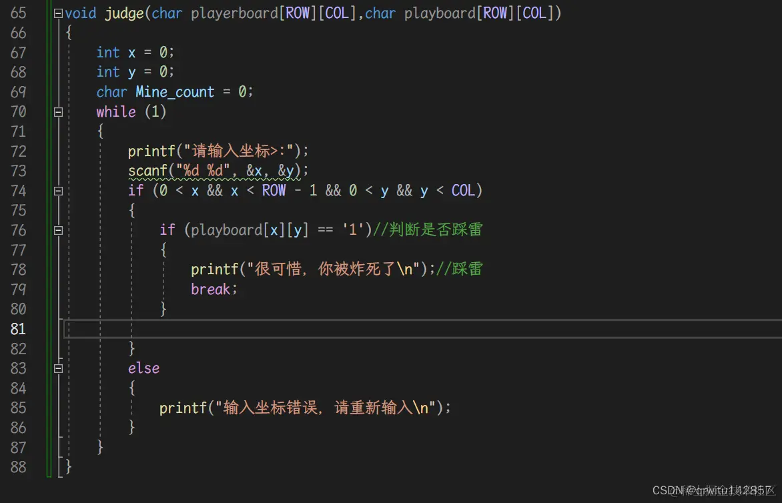Click the COL macro in the if condition

(x=463, y=190)
